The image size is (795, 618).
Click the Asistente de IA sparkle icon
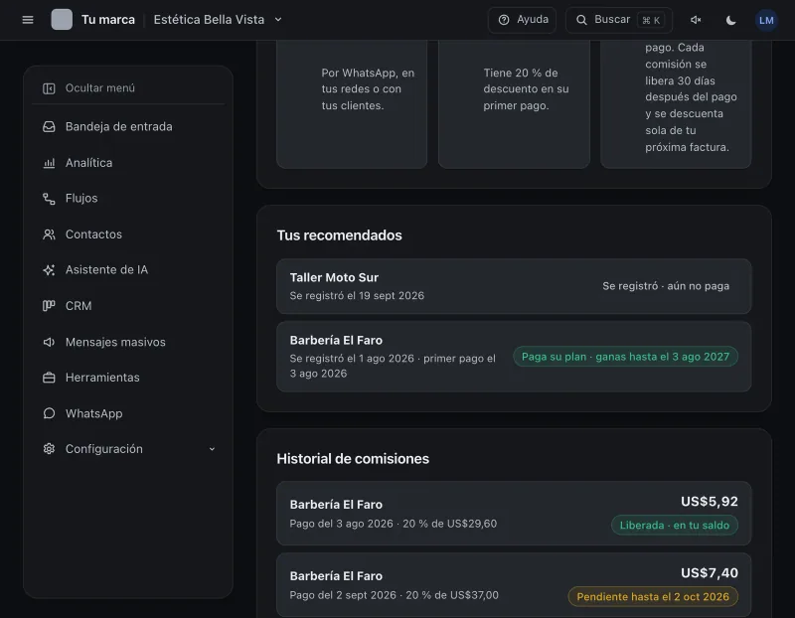pos(49,270)
